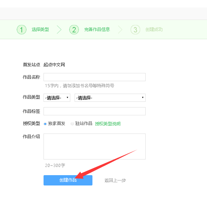Open the 授权类型说明 link
The width and height of the screenshot is (207, 199).
[x=108, y=124]
